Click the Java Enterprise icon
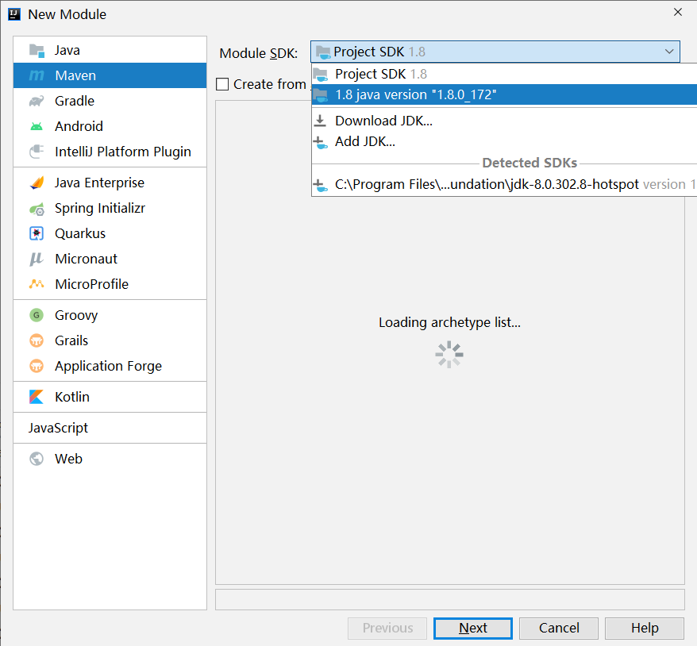This screenshot has width=697, height=646. coord(37,183)
